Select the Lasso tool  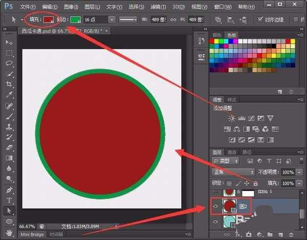pos(9,63)
